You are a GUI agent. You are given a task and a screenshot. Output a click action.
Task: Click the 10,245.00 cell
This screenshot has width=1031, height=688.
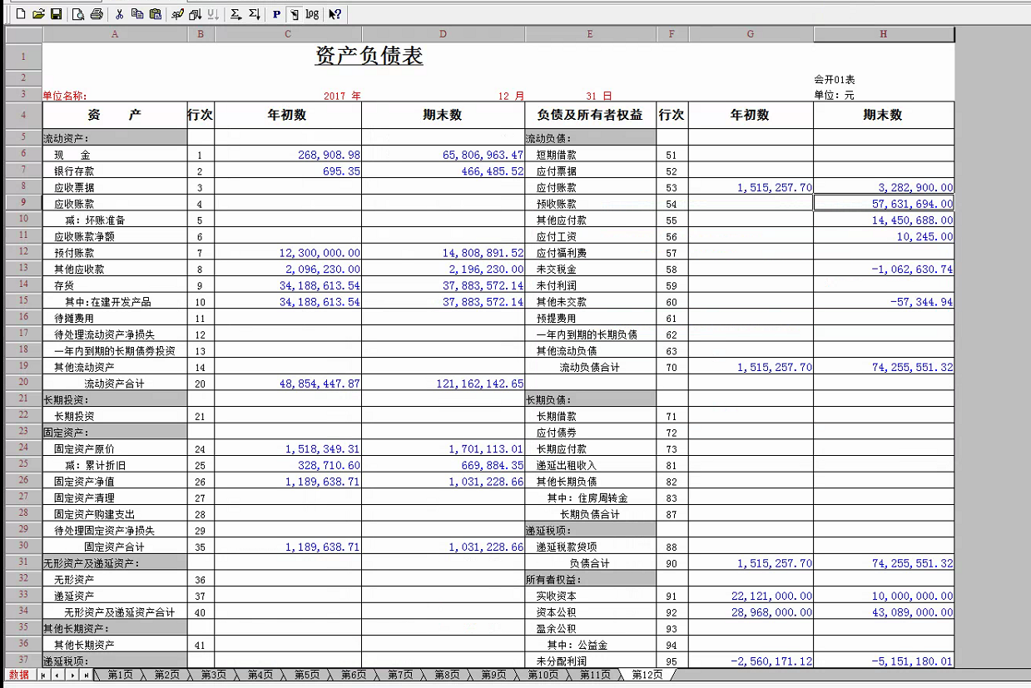pos(884,236)
